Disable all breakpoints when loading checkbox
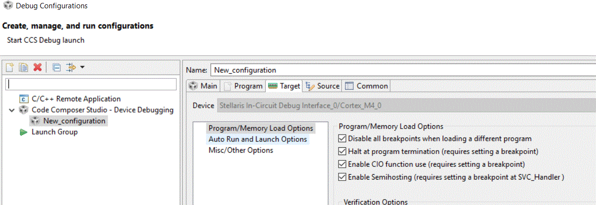Screen dimensions: 596x205 pos(342,139)
